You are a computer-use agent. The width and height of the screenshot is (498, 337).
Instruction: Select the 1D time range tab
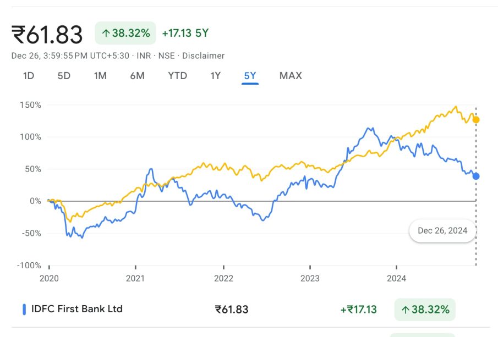point(29,76)
